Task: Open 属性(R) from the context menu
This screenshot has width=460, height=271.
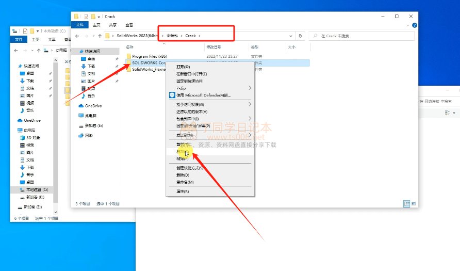Action: click(x=183, y=192)
